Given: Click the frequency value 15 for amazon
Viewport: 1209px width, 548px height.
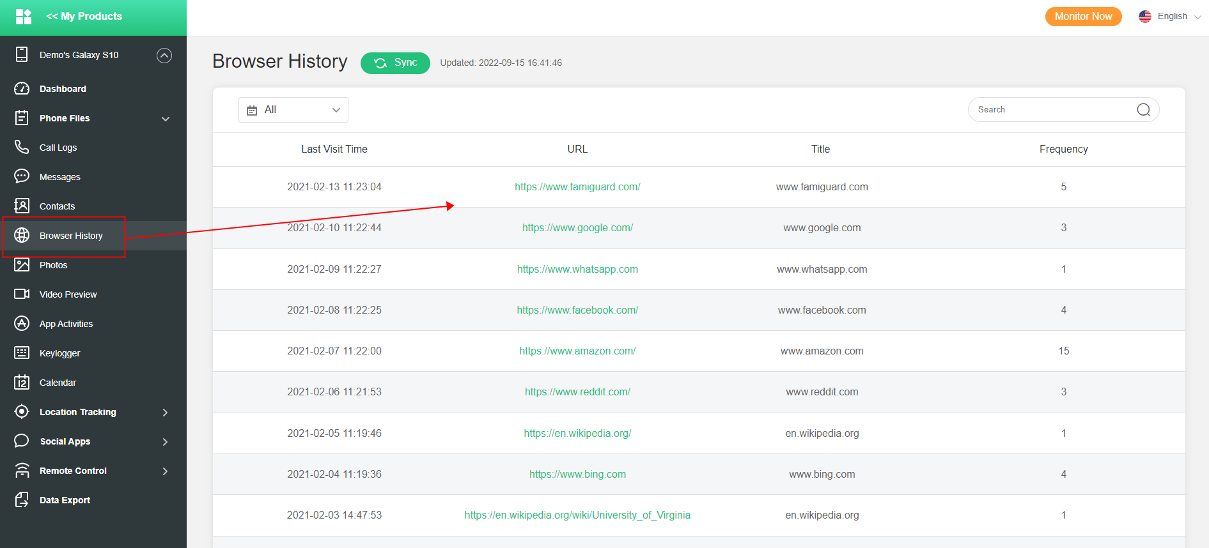Looking at the screenshot, I should click(x=1063, y=351).
